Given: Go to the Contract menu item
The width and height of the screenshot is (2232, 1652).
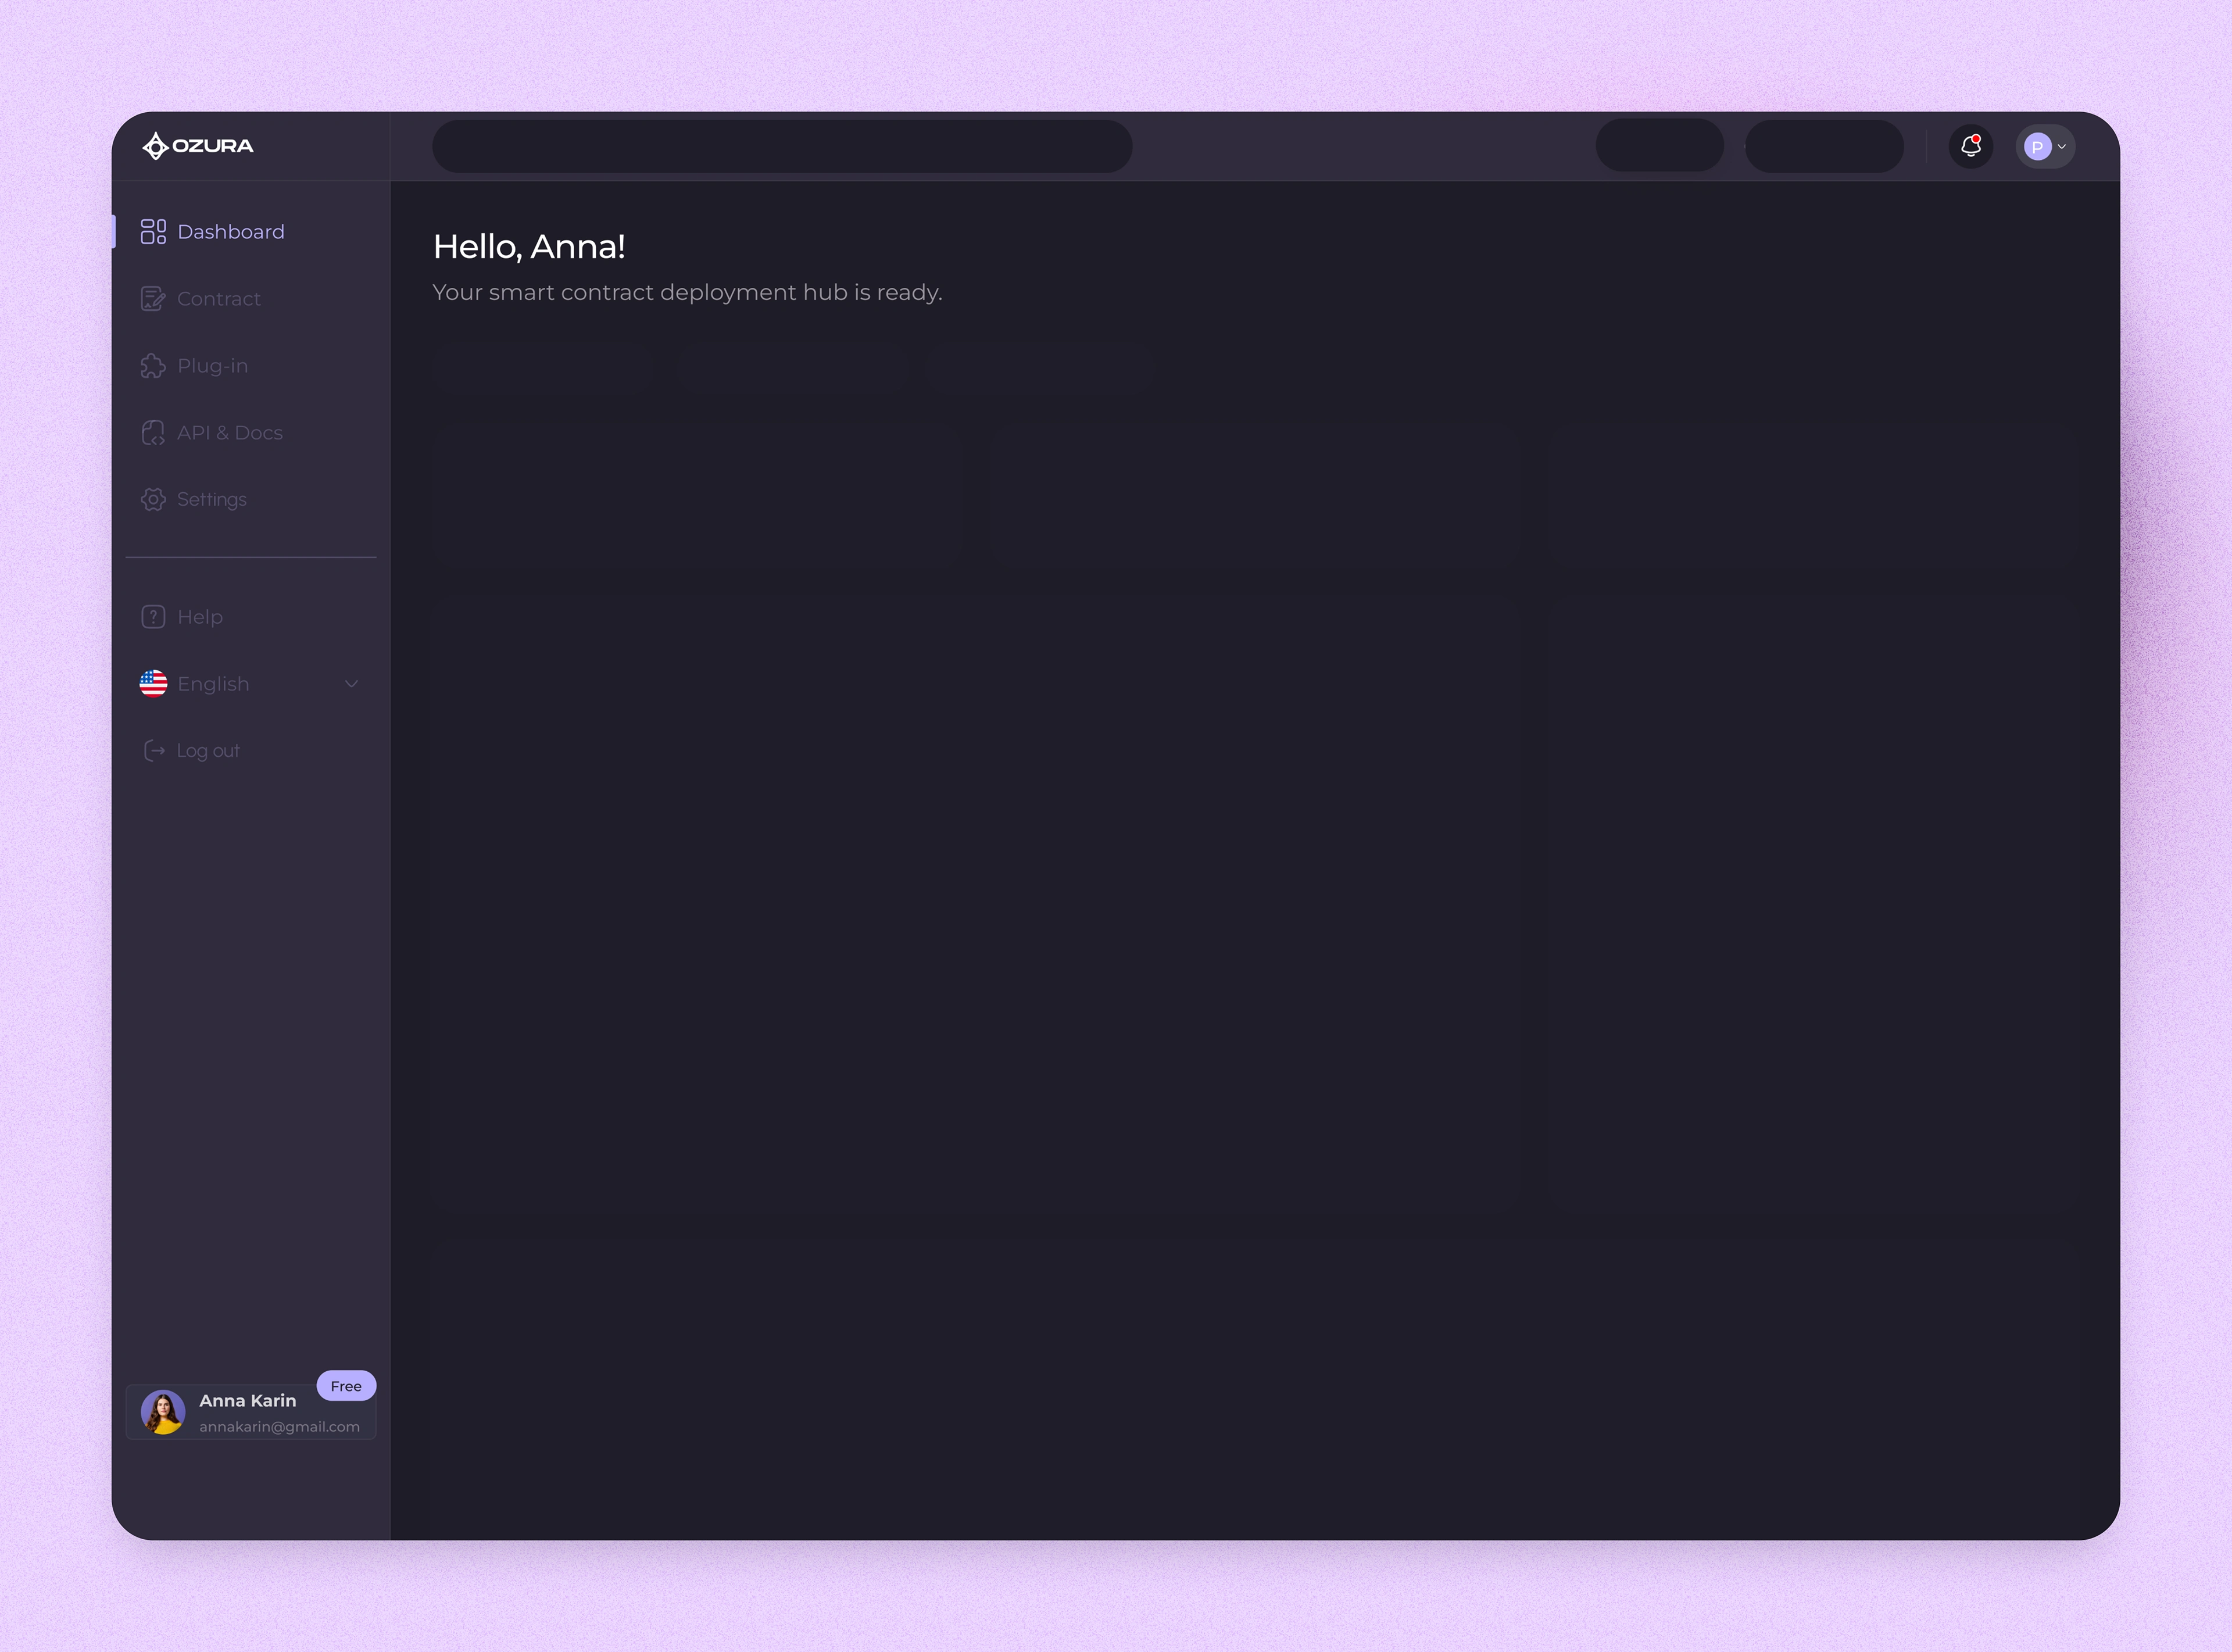Looking at the screenshot, I should pos(219,299).
